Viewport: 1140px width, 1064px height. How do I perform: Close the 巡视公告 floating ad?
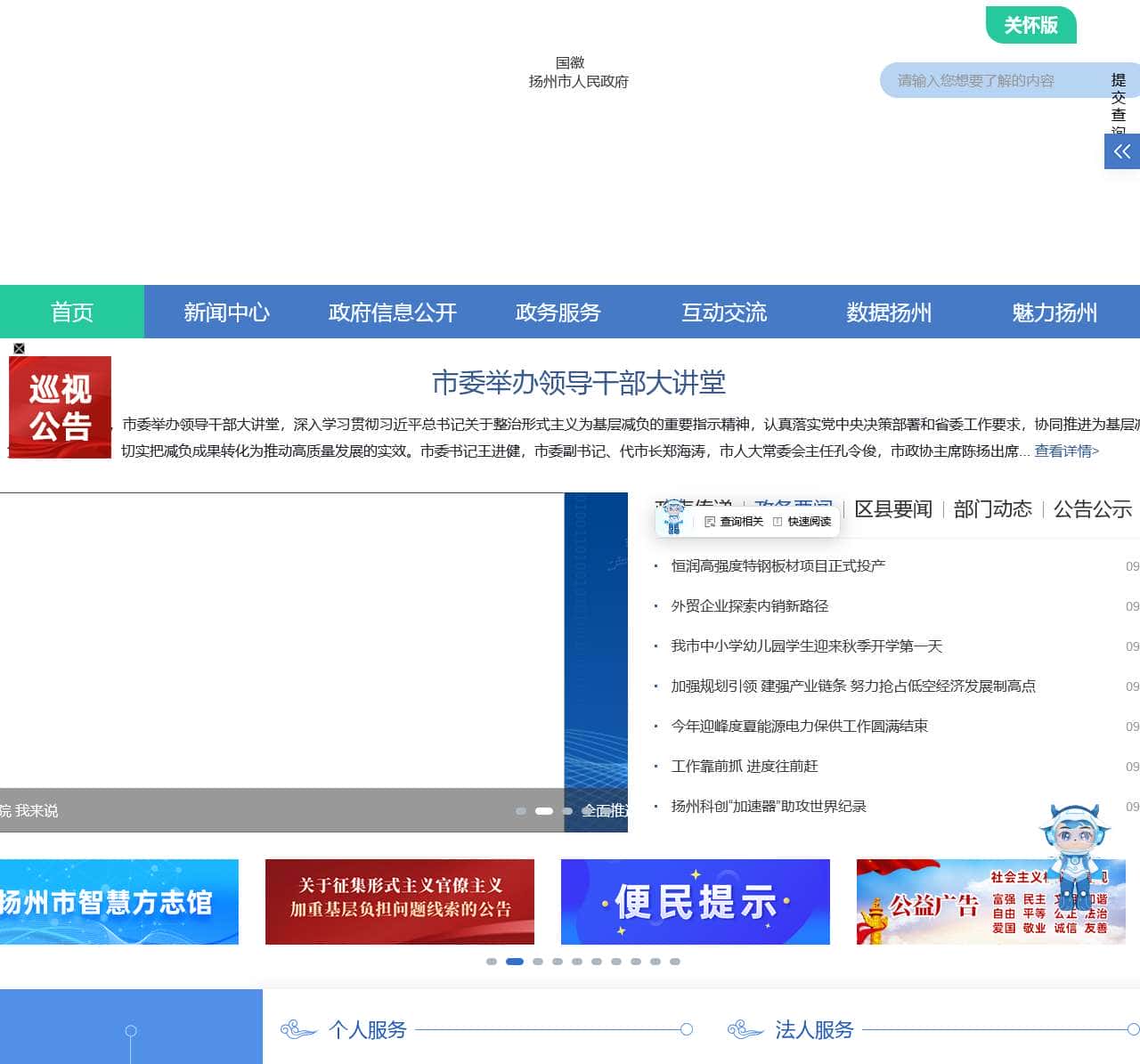coord(19,348)
